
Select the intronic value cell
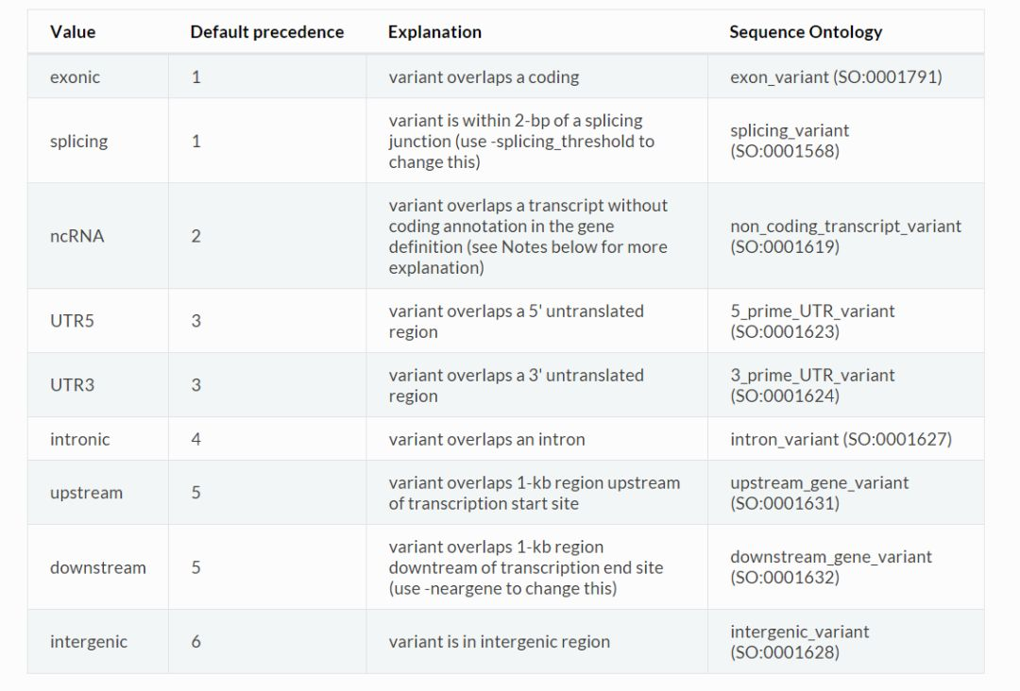click(x=79, y=440)
